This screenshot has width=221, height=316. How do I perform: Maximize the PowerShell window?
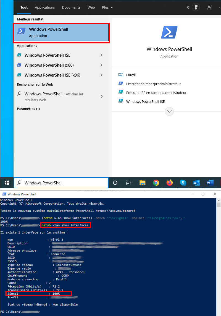click(203, 194)
